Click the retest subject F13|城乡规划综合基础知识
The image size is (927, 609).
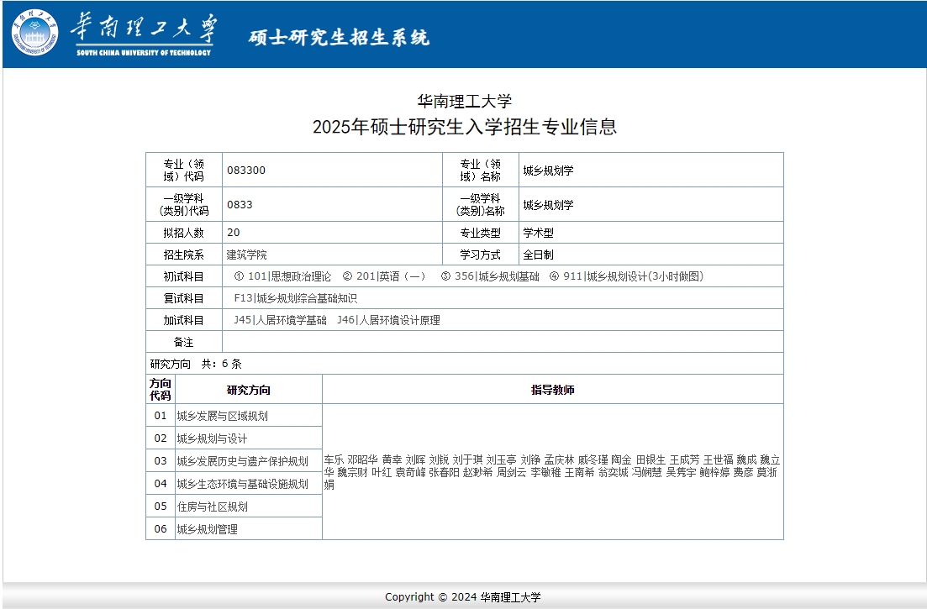(296, 298)
